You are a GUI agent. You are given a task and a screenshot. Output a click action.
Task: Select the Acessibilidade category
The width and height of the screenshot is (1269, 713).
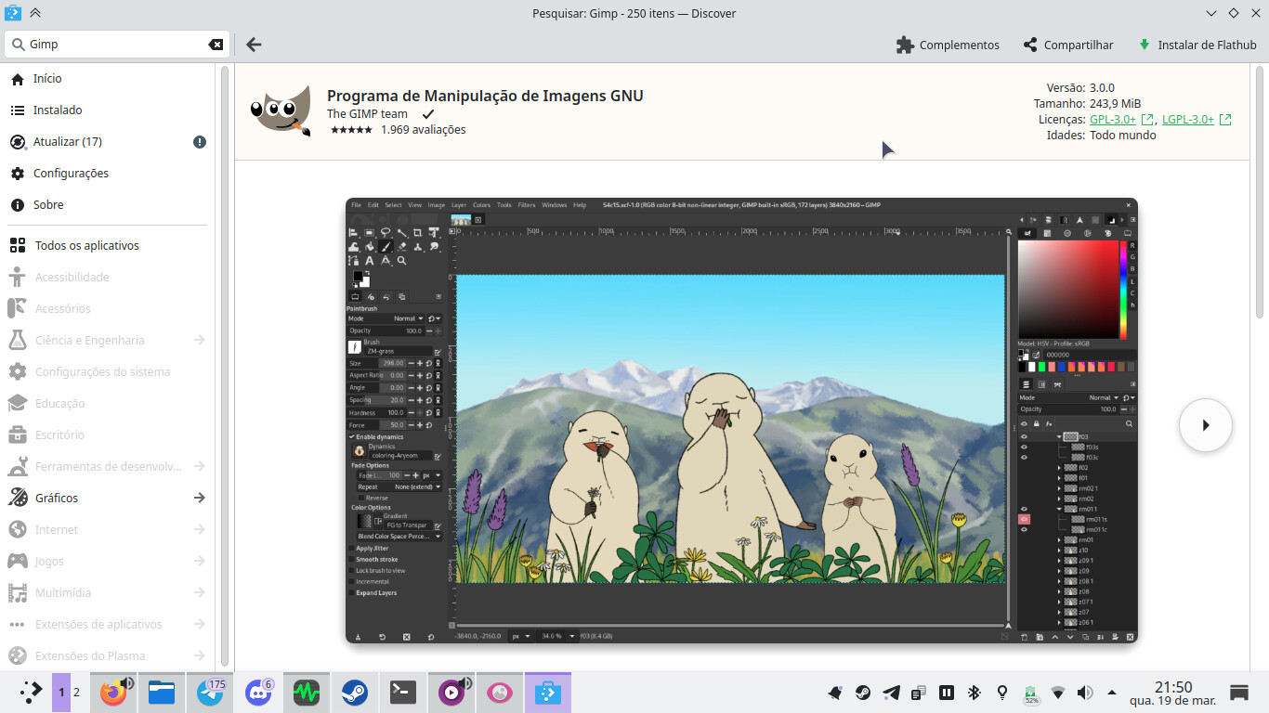(x=107, y=278)
